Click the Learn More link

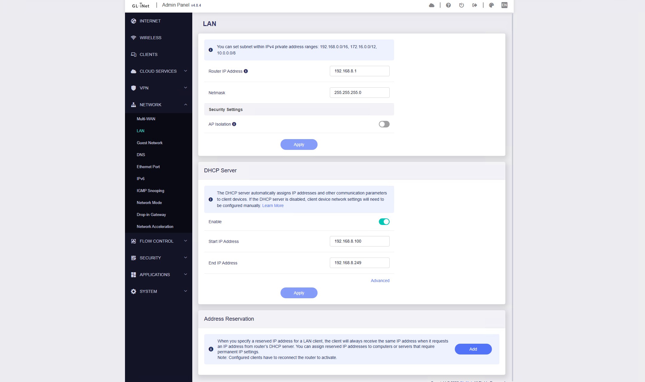(x=273, y=206)
